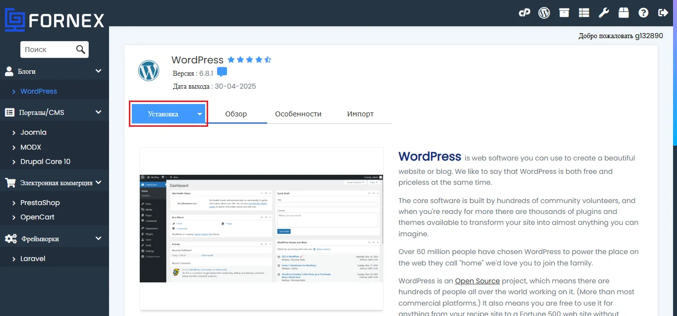Click the Добро пожаловать g132890 text

click(621, 36)
